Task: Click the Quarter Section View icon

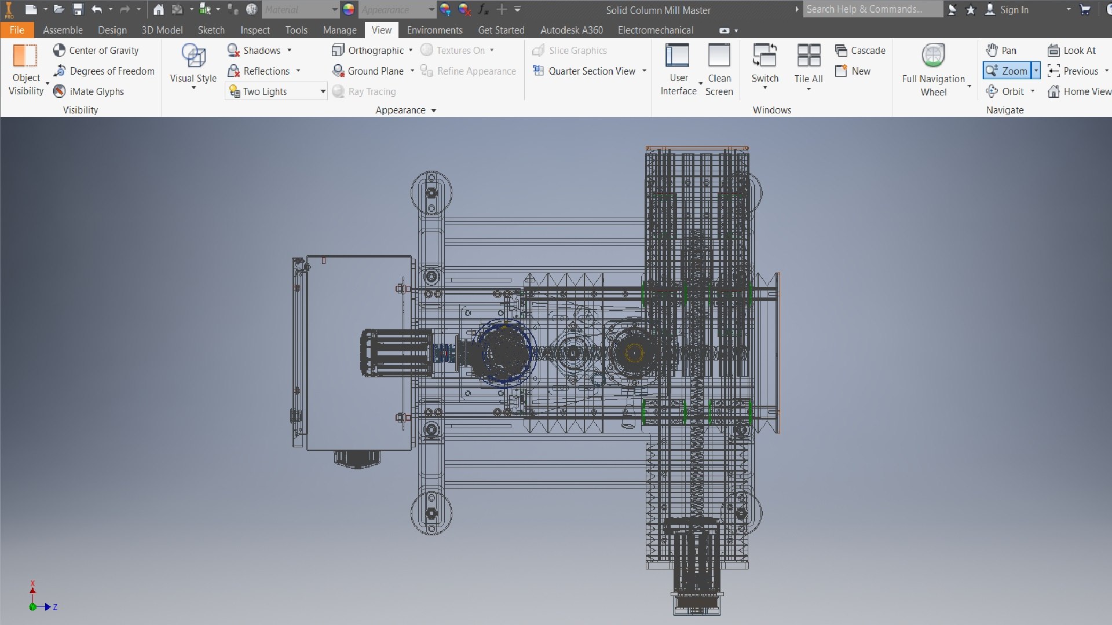Action: [x=538, y=71]
